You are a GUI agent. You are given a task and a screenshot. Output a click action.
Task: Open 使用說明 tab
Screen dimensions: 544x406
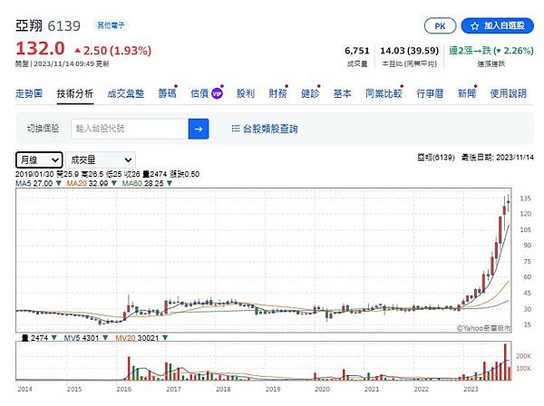[x=509, y=93]
